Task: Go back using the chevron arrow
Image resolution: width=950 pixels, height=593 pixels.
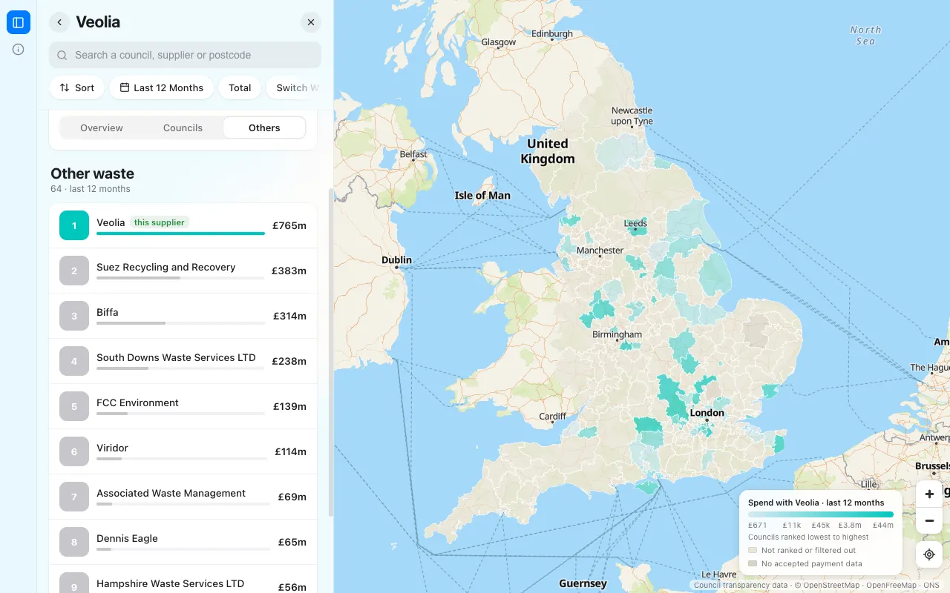Action: coord(59,22)
